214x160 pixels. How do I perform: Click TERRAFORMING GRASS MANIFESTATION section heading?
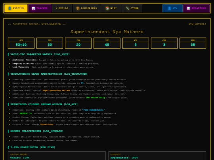(49, 74)
